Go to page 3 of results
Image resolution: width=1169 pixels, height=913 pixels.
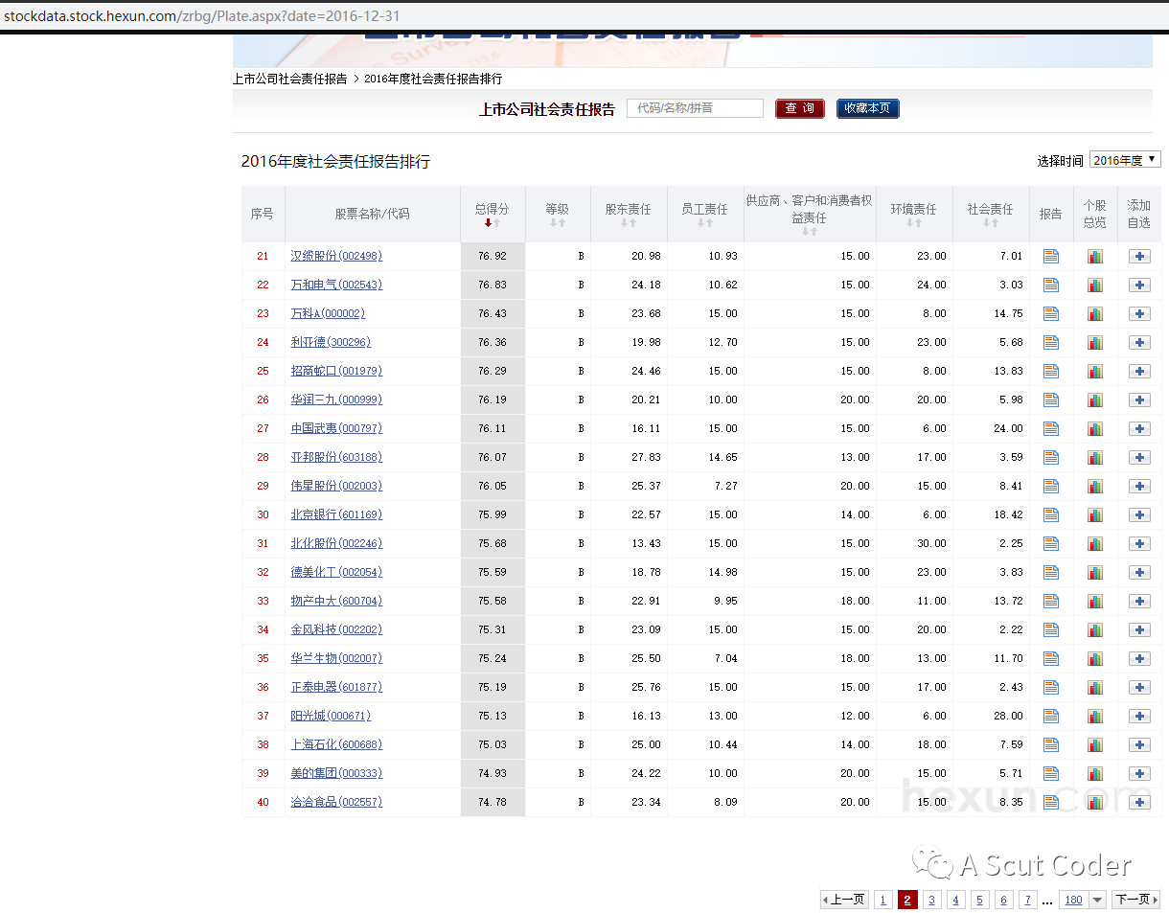tap(931, 900)
